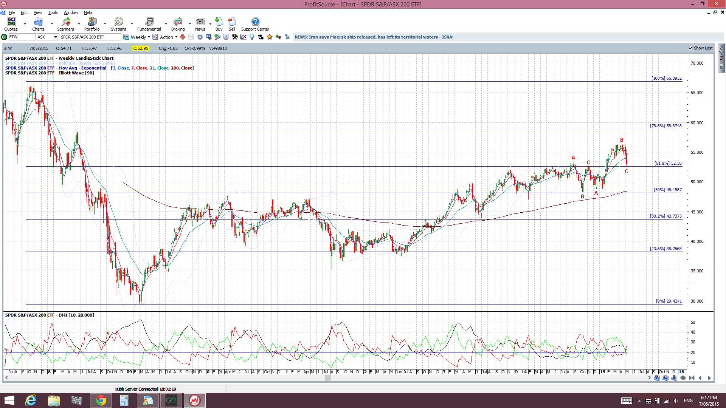Image resolution: width=726 pixels, height=408 pixels.
Task: Click the black overlay shapes icon
Action: point(261,37)
